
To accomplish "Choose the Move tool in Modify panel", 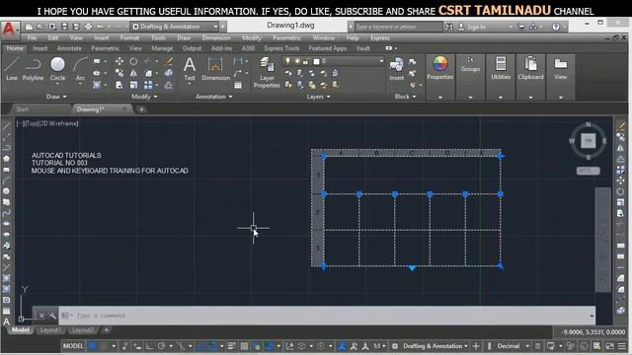I will point(119,61).
